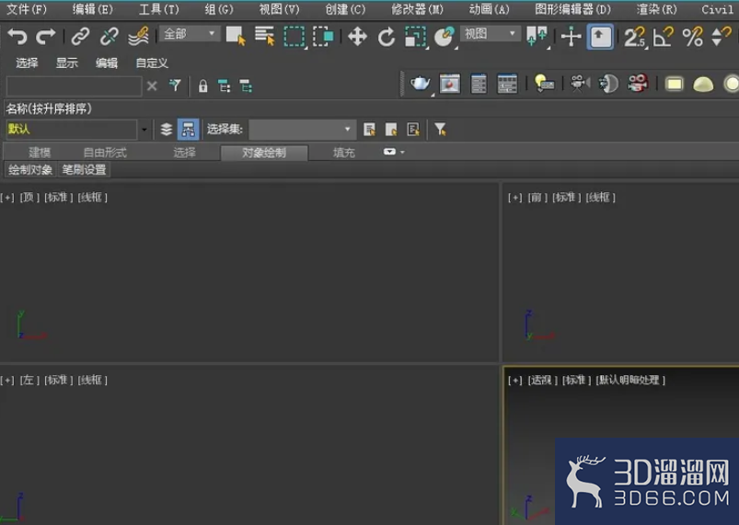
Task: Click the Select and Place tool icon
Action: (445, 36)
